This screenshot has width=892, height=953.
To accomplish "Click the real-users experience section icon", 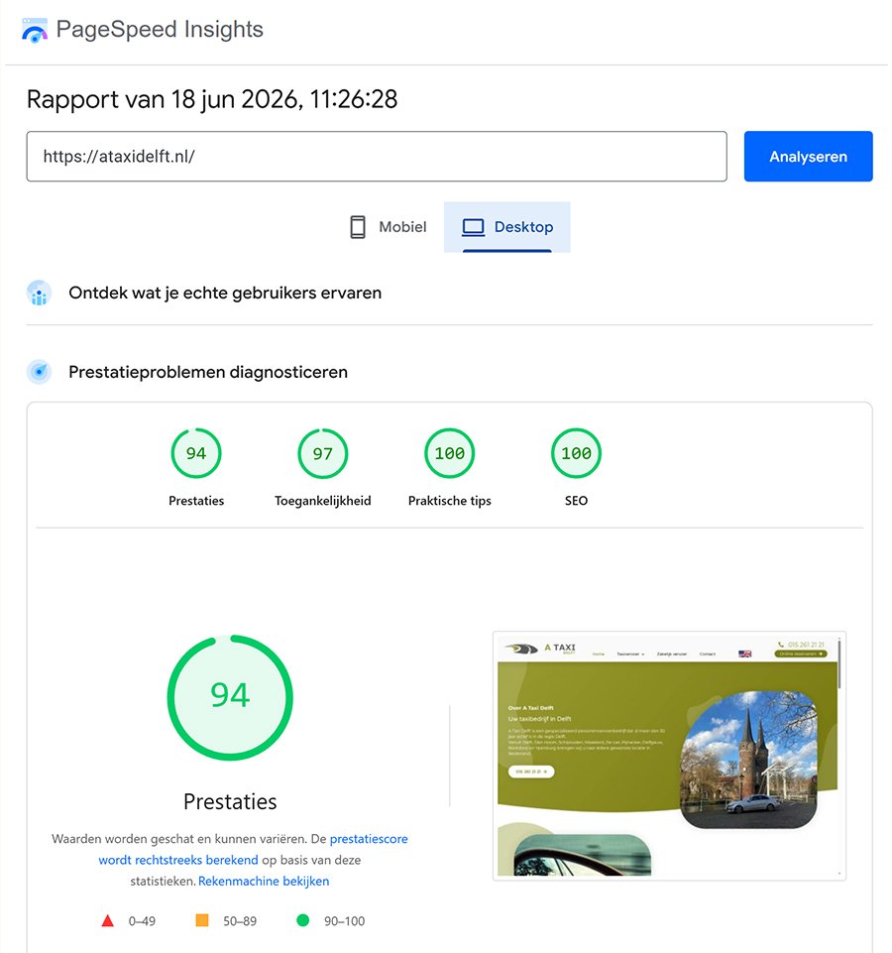I will click(x=39, y=293).
